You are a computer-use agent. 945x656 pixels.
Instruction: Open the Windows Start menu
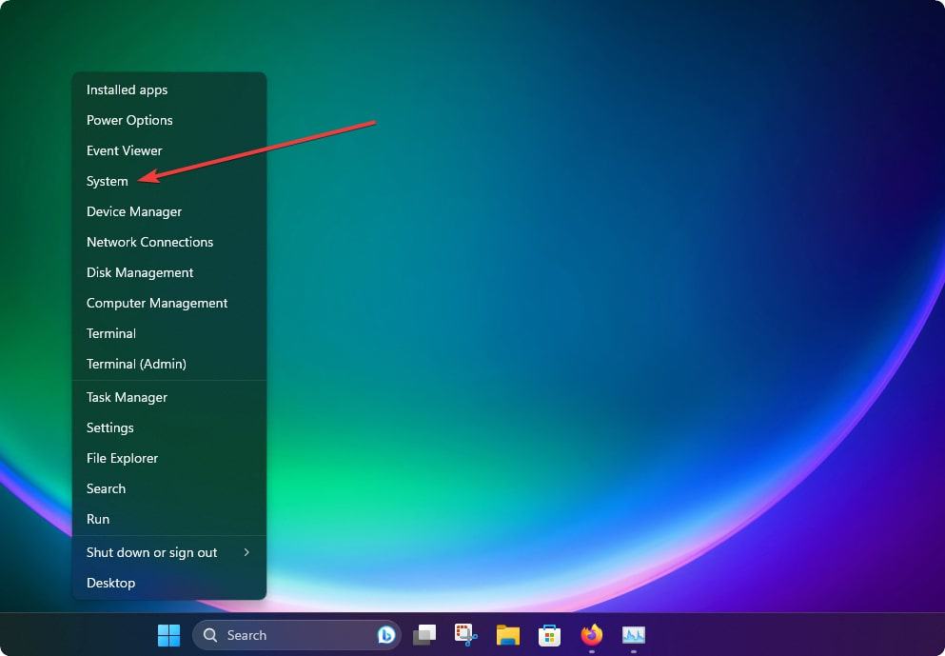pyautogui.click(x=168, y=635)
